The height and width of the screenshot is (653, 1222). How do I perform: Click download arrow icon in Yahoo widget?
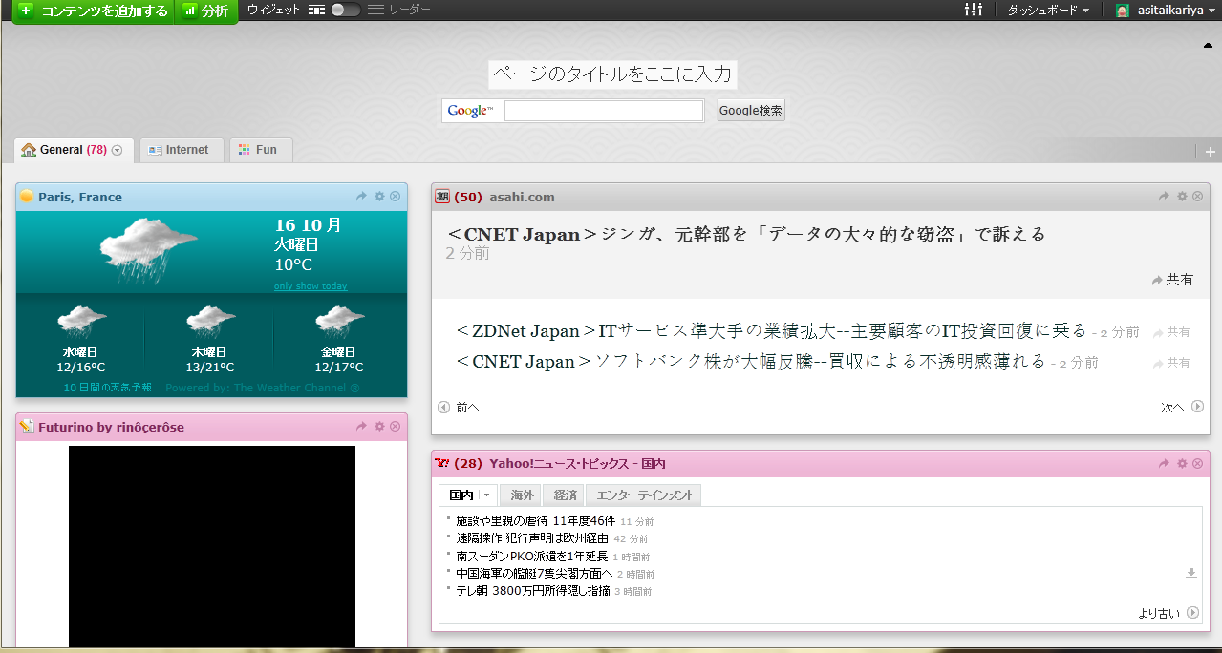click(1190, 573)
